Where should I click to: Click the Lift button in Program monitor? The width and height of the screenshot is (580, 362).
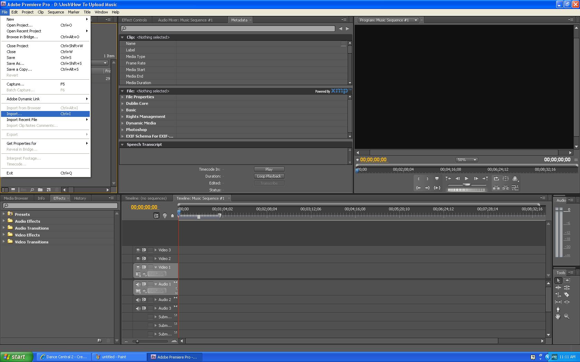[x=496, y=188]
